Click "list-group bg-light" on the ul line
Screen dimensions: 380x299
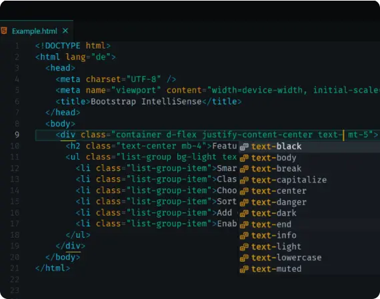pyautogui.click(x=169, y=157)
